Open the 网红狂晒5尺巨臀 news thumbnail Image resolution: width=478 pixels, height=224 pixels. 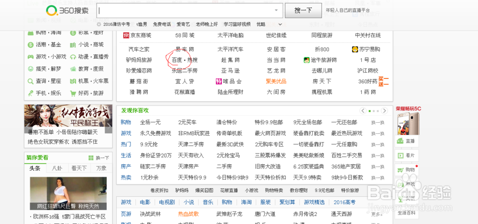(68, 193)
